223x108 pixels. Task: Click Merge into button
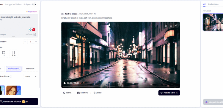click(x=213, y=102)
